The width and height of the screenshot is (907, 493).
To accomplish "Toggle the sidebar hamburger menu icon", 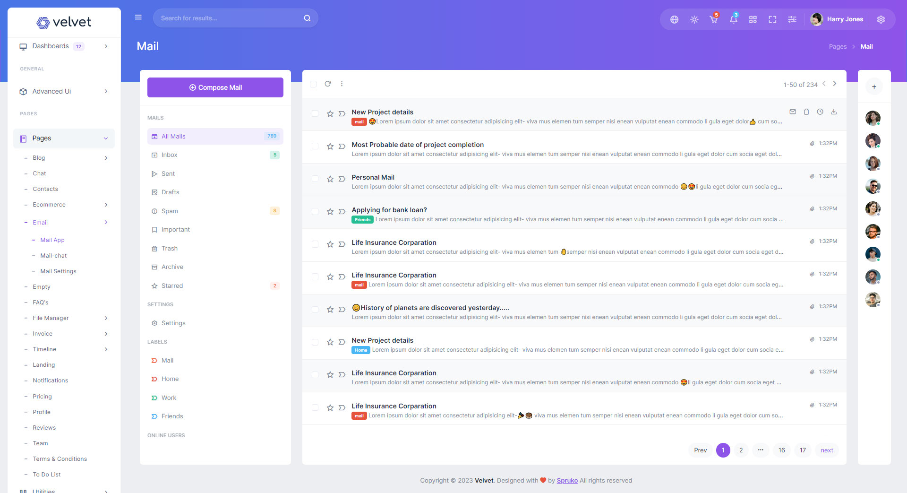I will [138, 17].
